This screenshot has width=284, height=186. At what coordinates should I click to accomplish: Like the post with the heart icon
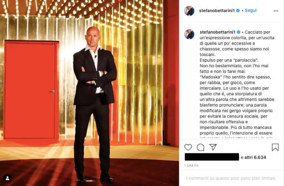tap(188, 147)
